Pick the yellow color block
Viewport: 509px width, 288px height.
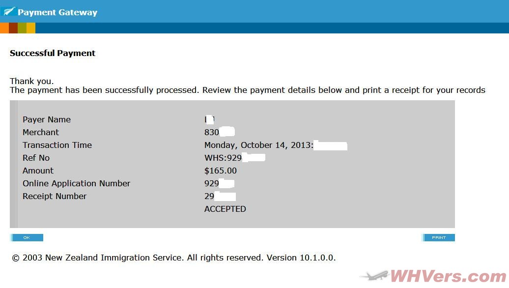pyautogui.click(x=31, y=28)
